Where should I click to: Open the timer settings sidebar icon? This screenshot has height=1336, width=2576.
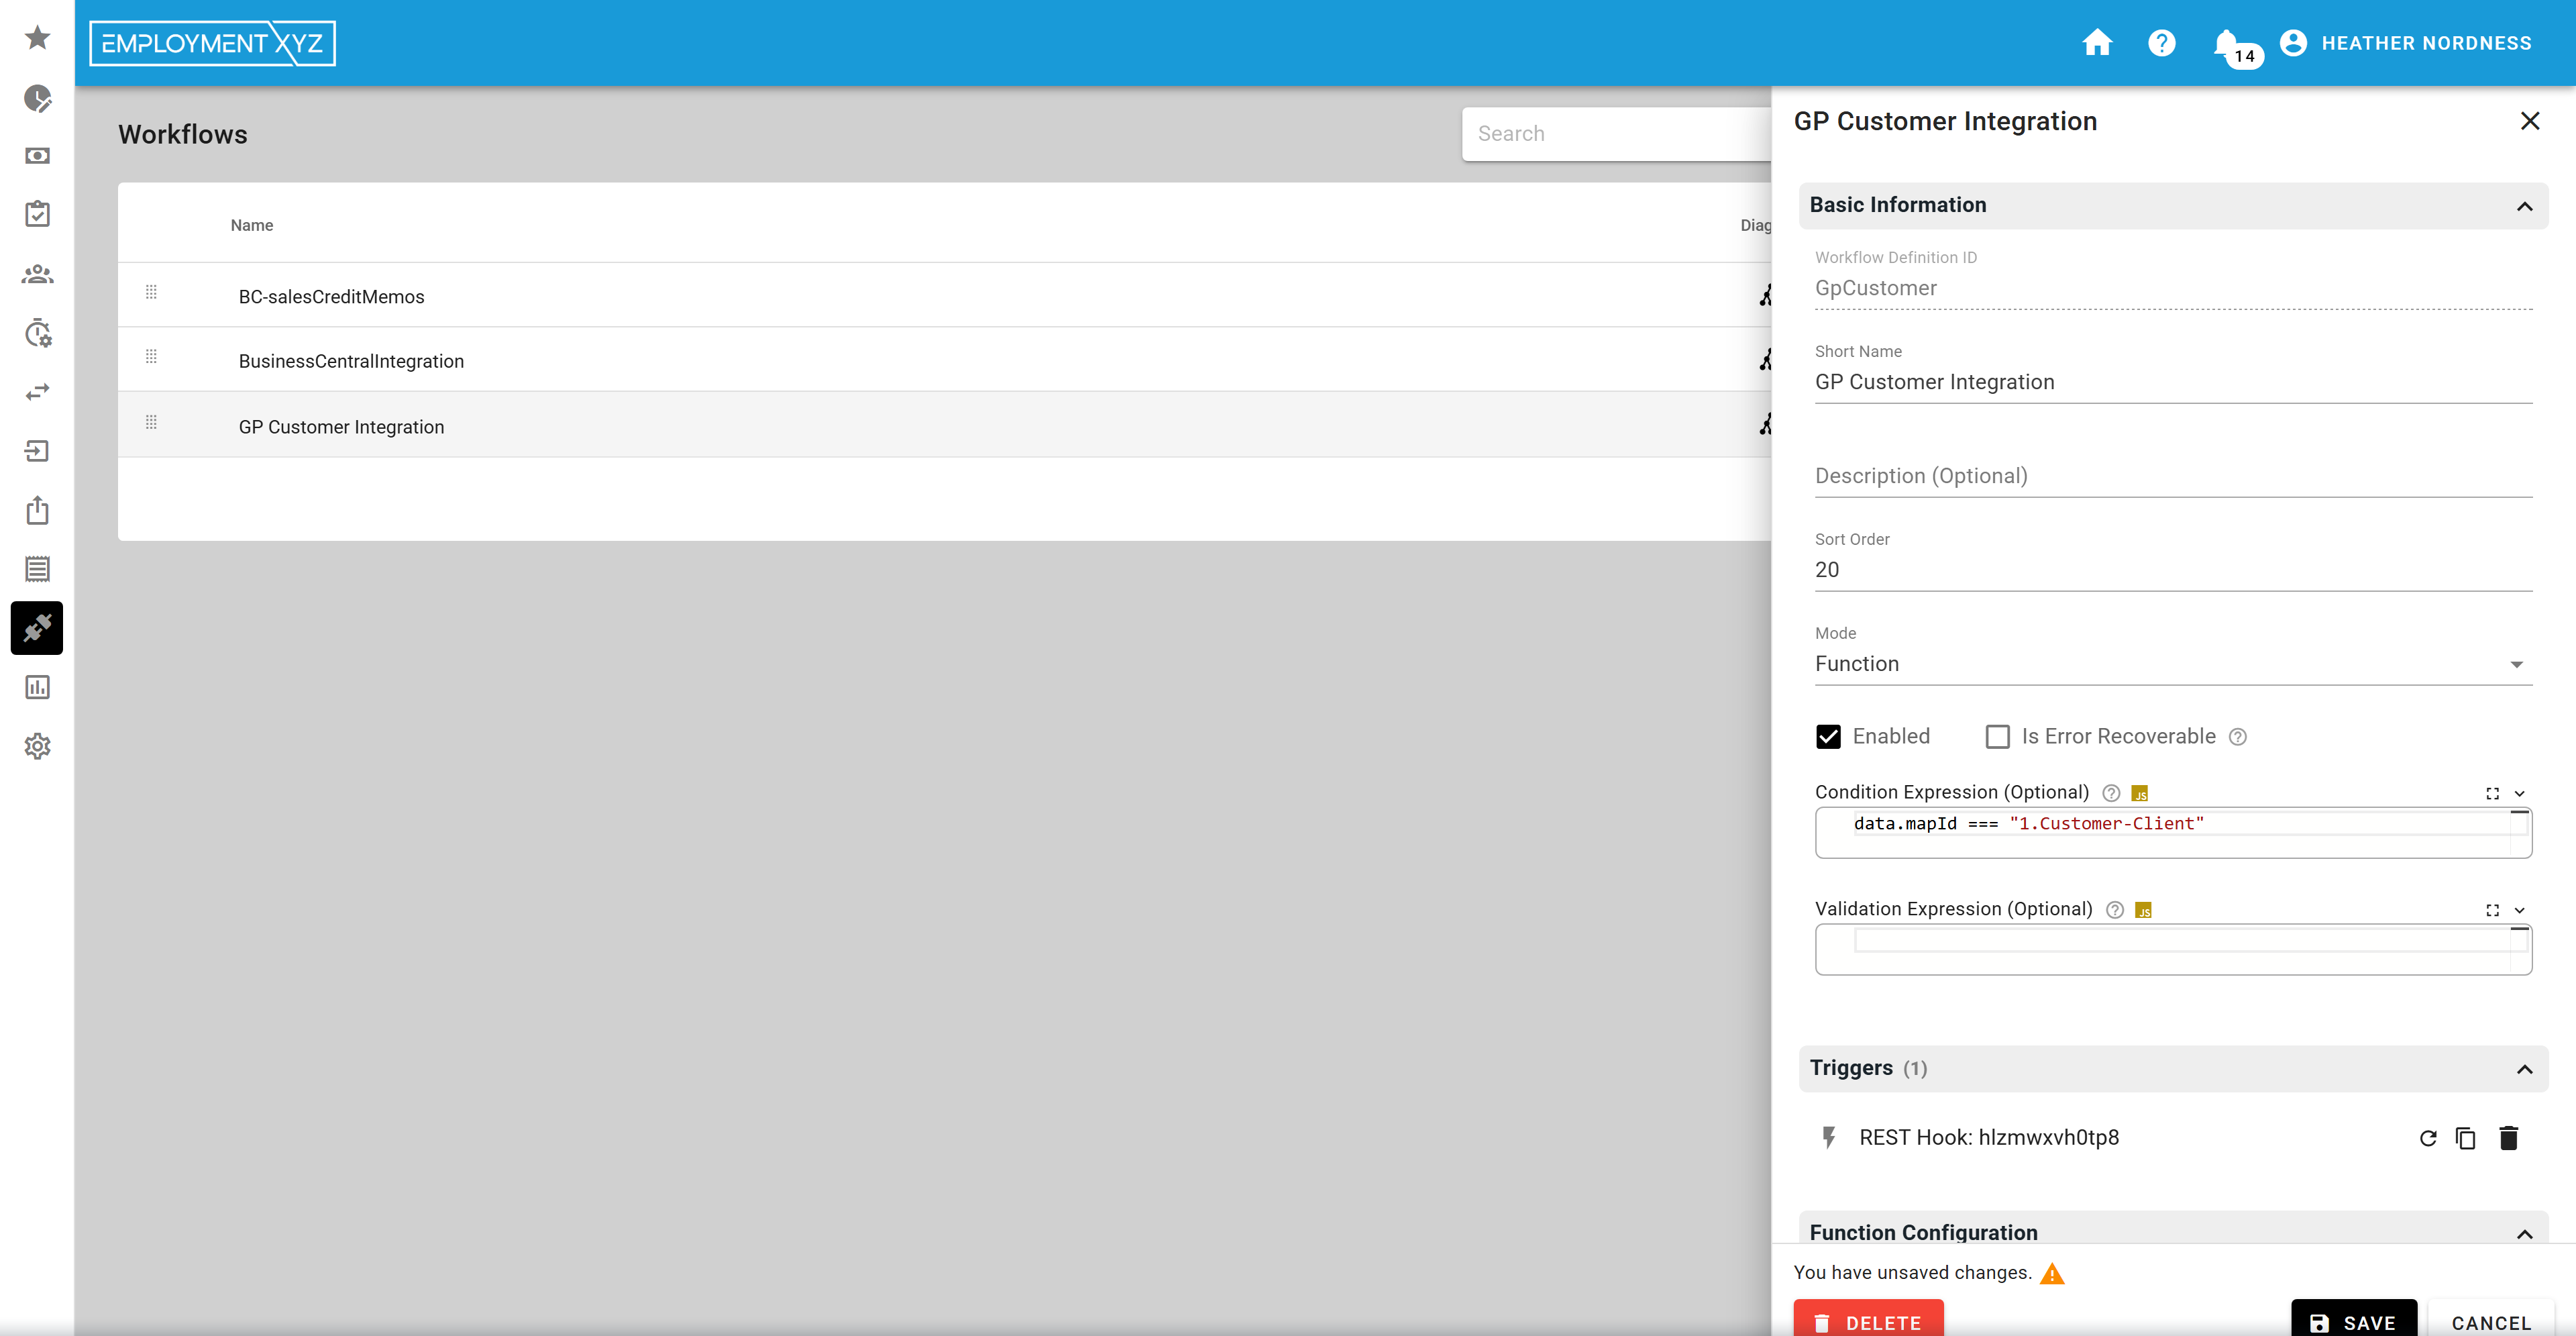(x=37, y=333)
